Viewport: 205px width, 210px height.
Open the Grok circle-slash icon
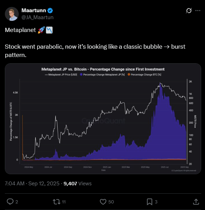pos(189,10)
